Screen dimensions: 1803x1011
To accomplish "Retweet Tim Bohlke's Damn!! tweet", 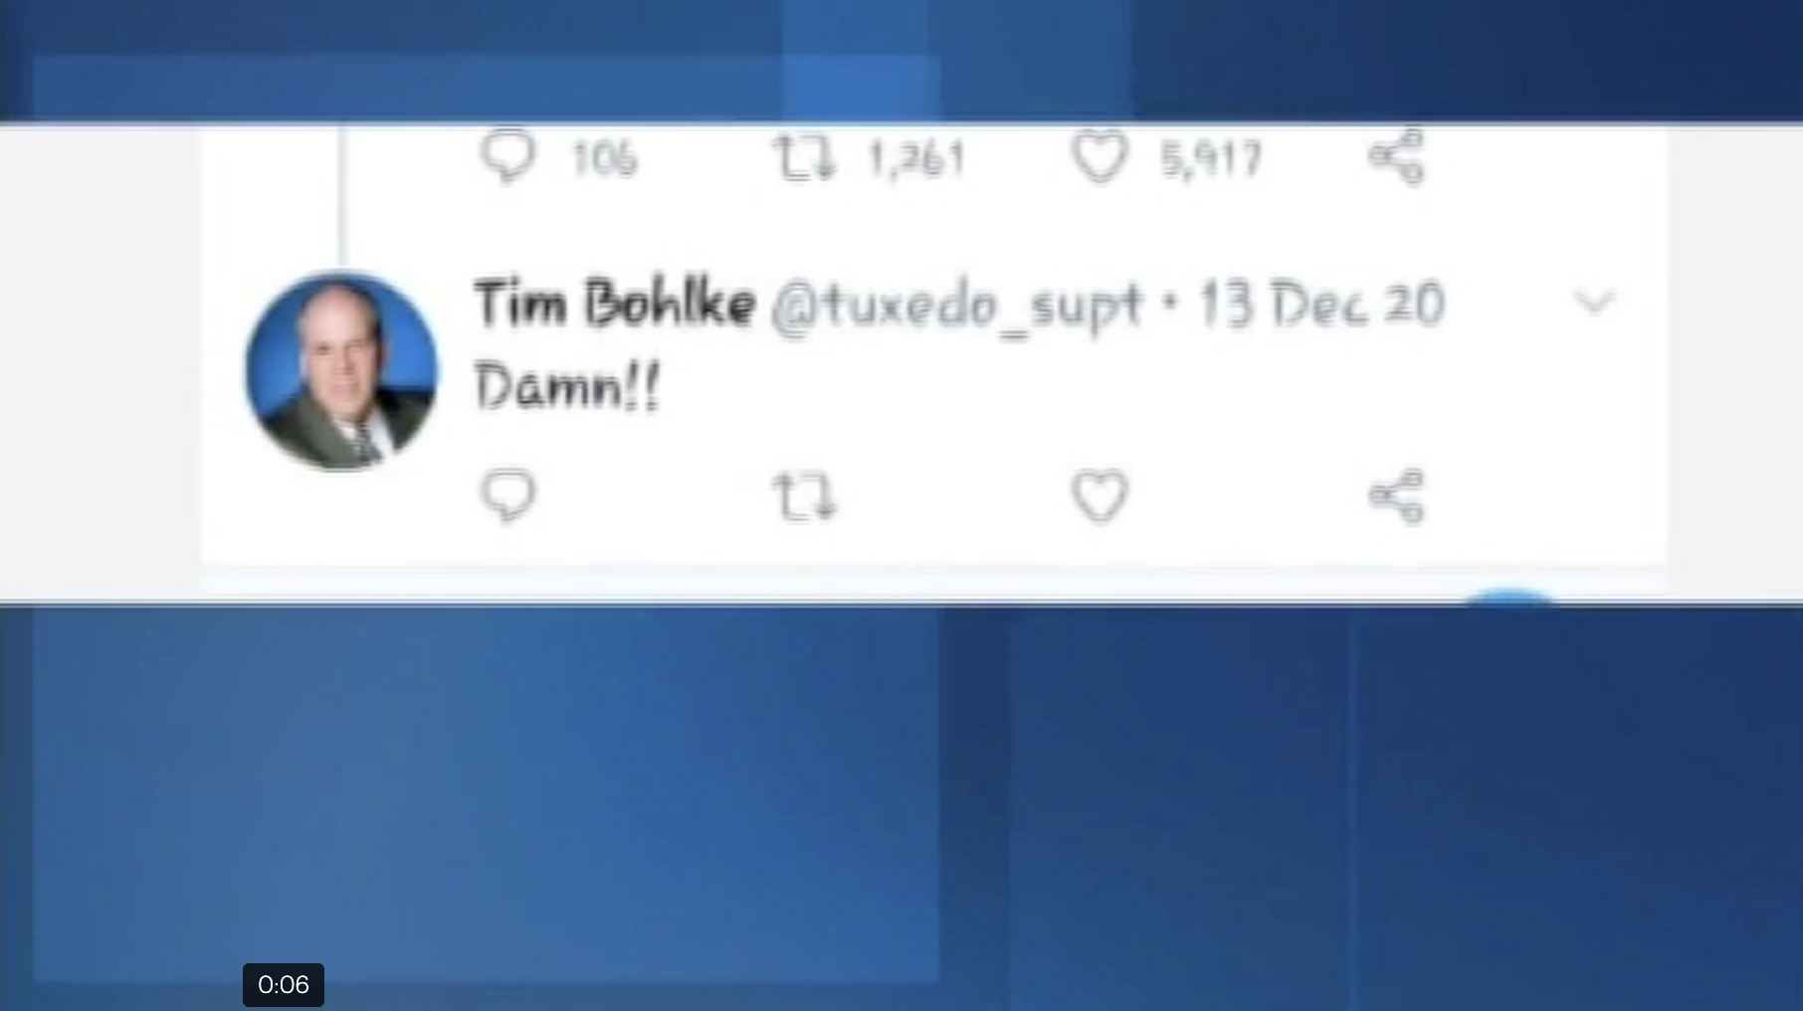I will pos(804,498).
